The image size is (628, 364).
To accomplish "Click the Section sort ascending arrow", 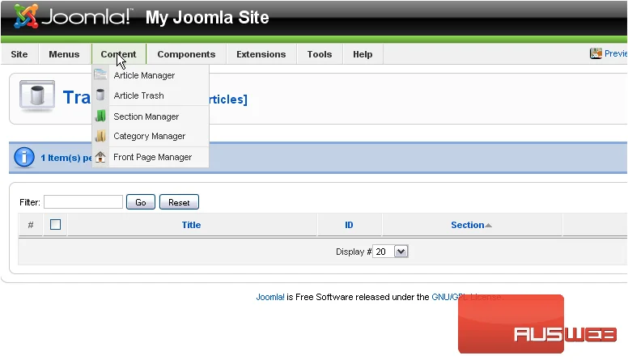I will tap(488, 226).
